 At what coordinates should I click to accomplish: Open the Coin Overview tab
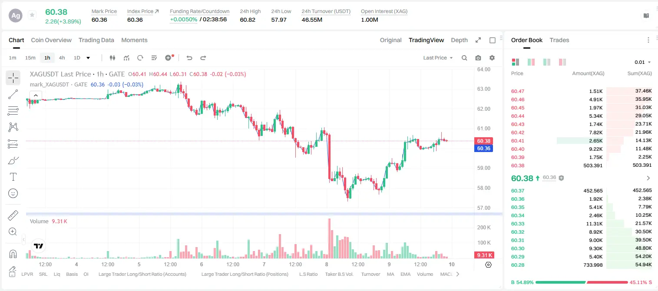coord(51,40)
